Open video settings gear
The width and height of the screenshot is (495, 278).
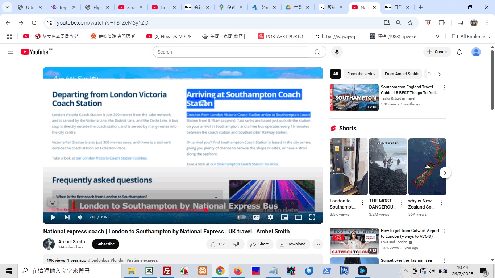270,217
